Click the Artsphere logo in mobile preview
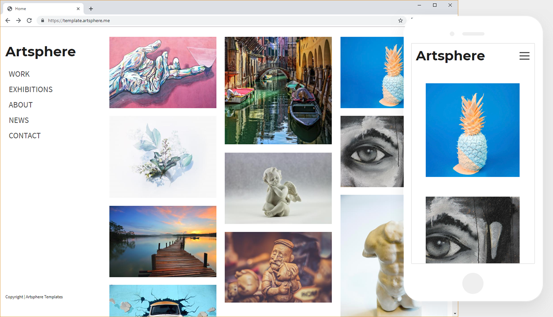Image resolution: width=553 pixels, height=317 pixels. click(x=450, y=56)
